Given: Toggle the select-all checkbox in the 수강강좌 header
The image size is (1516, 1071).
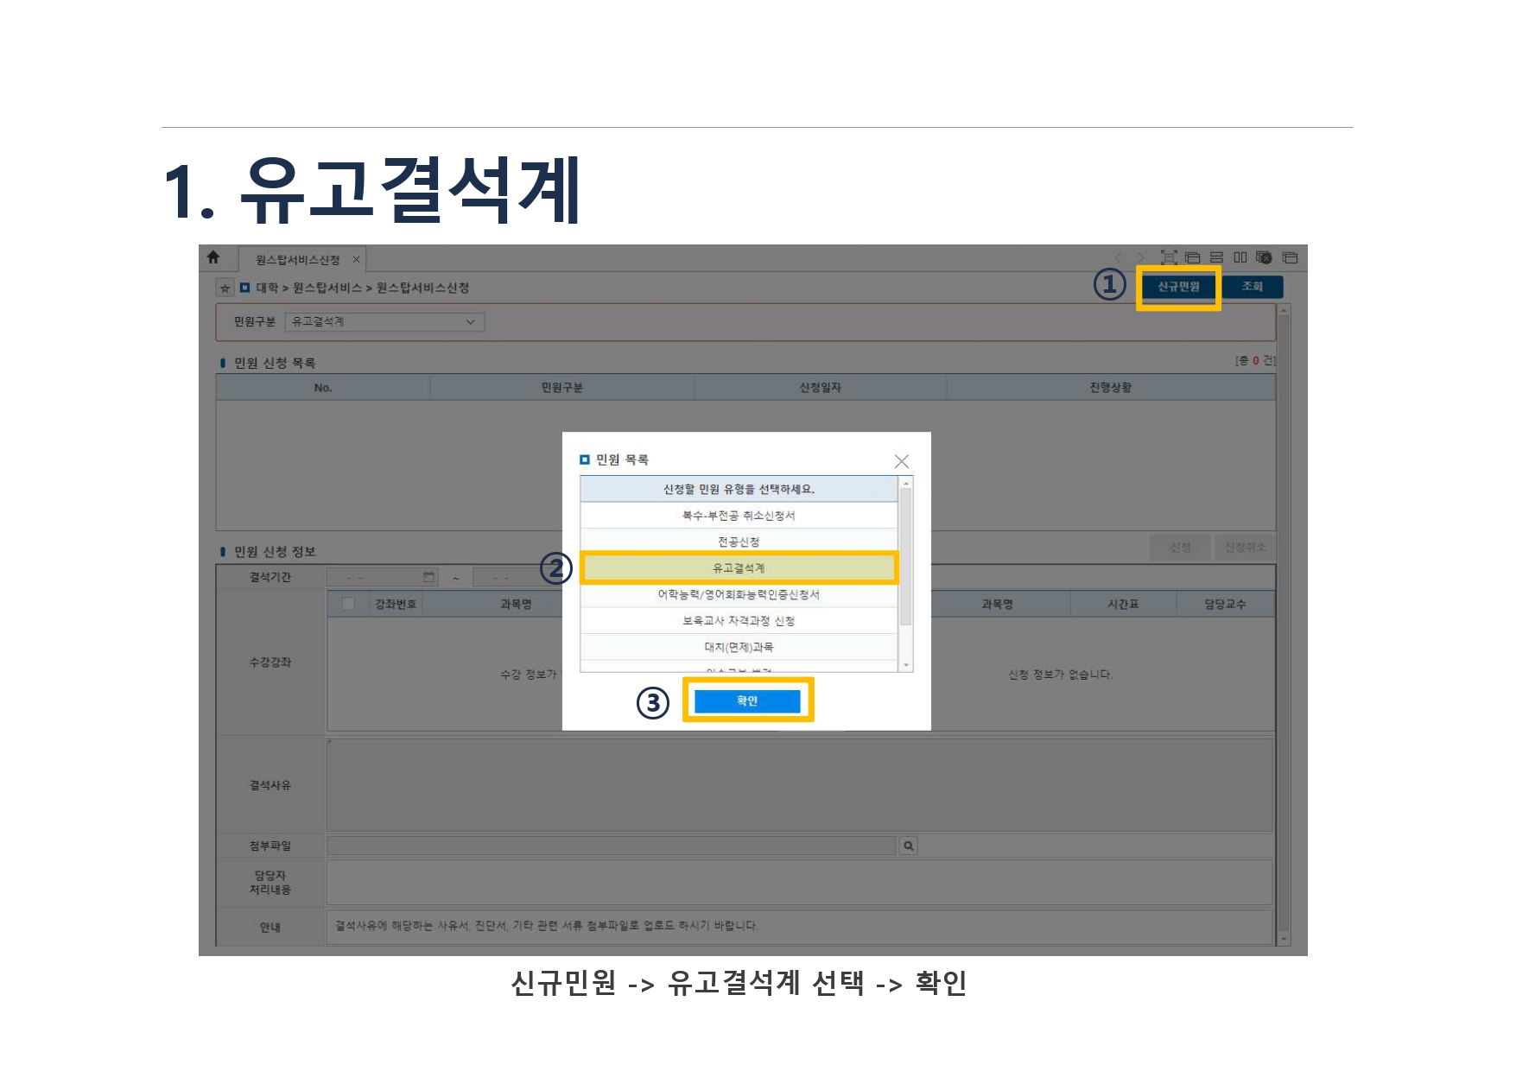Looking at the screenshot, I should (x=349, y=604).
